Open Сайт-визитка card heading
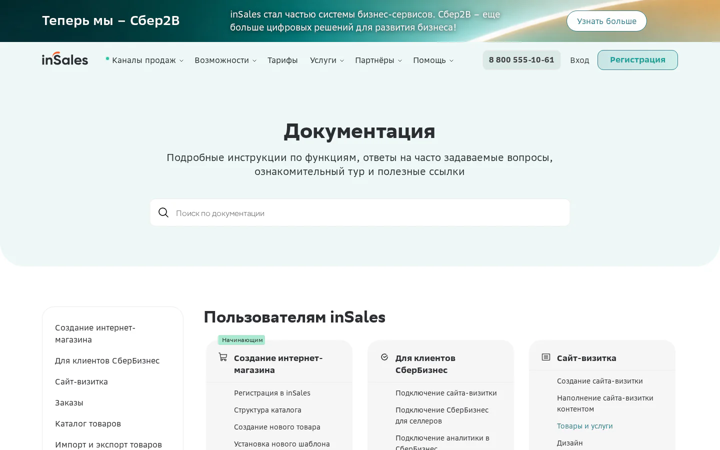This screenshot has height=450, width=720. click(x=586, y=358)
